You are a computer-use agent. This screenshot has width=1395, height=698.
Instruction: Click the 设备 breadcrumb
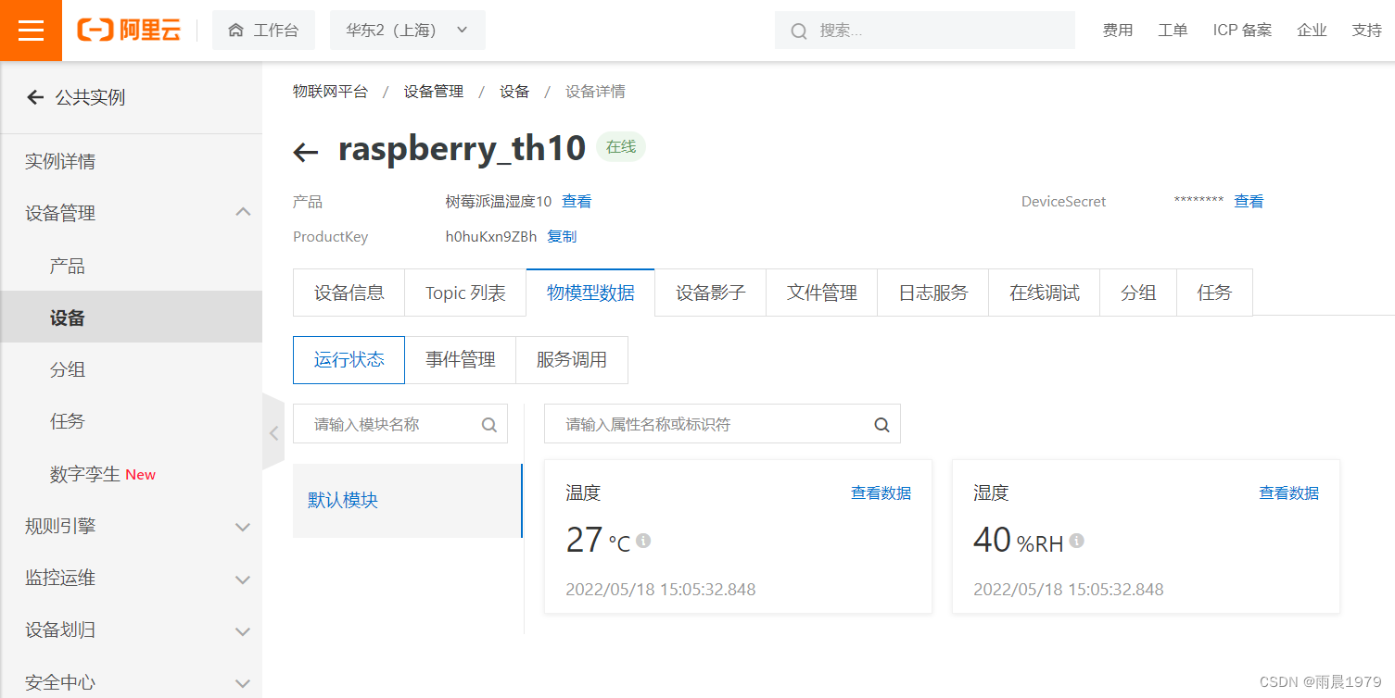coord(514,92)
